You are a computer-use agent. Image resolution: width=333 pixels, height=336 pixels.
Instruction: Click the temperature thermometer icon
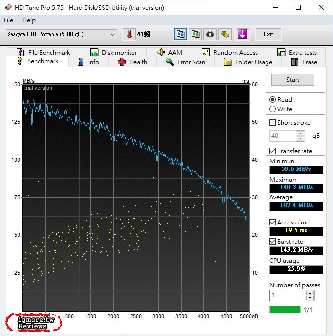click(130, 34)
